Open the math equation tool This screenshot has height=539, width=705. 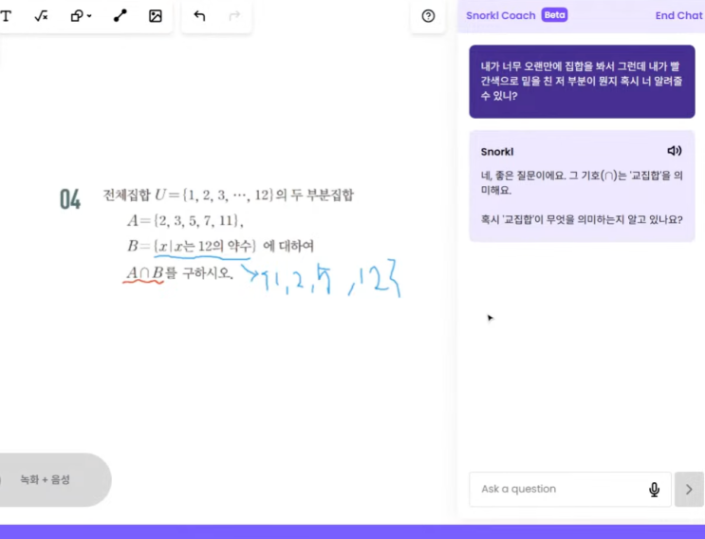click(x=41, y=16)
